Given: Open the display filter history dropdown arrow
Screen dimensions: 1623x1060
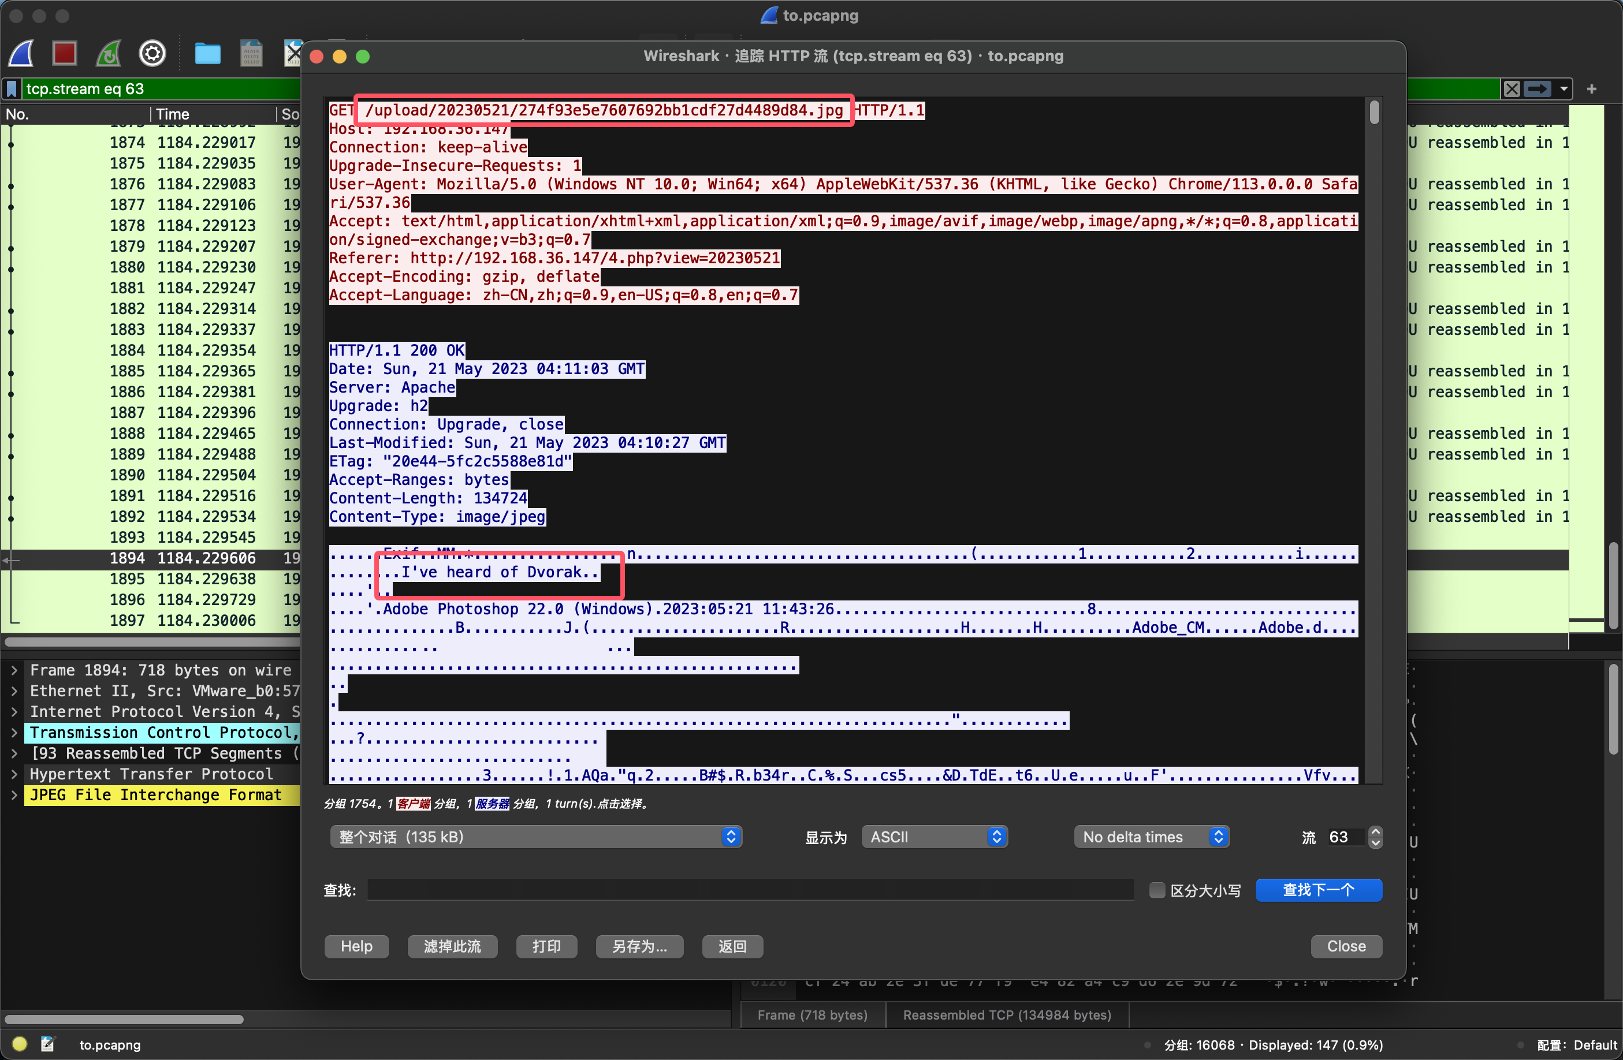Looking at the screenshot, I should 1563,88.
